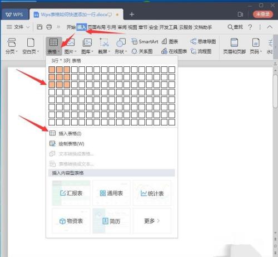Pick the 汇报表 template thumbnail

[x=71, y=193]
